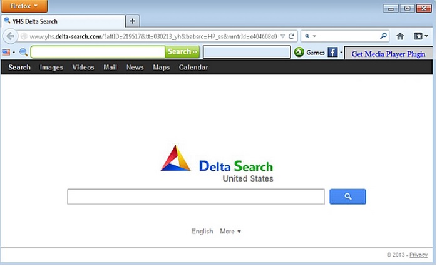Expand the More languages dropdown

pos(230,232)
